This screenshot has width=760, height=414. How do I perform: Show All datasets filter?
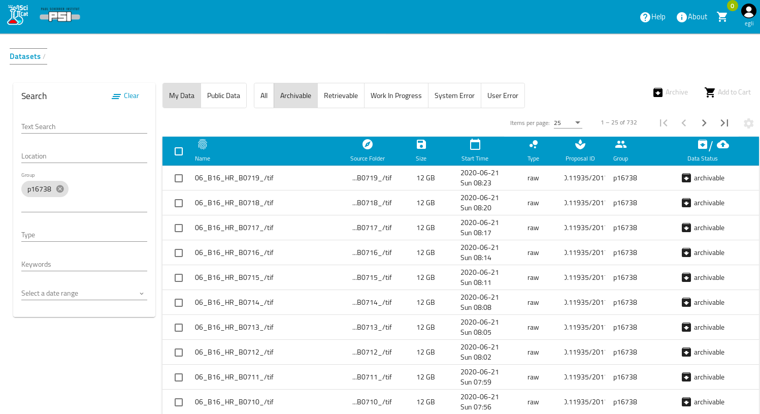pyautogui.click(x=264, y=95)
